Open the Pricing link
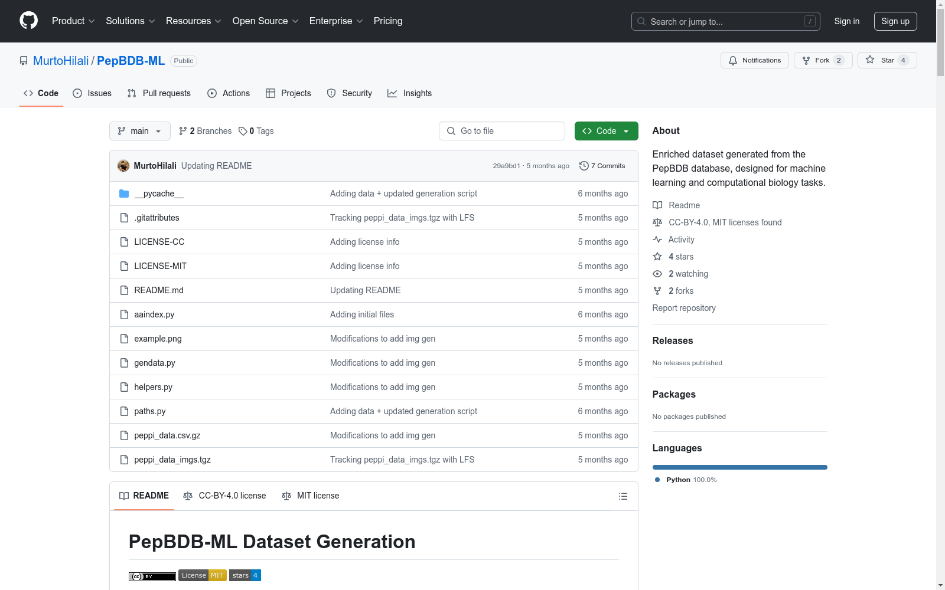 point(388,21)
